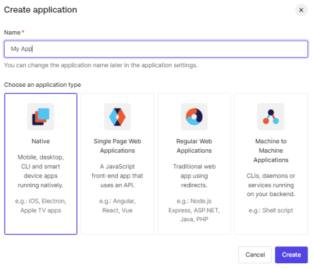This screenshot has width=313, height=268.
Task: Click the 'e.g.: Shell script' example text
Action: pos(271,210)
